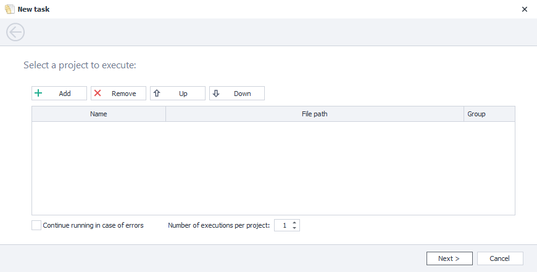This screenshot has width=537, height=272.
Task: Decrease number of executions per project
Action: (x=294, y=228)
